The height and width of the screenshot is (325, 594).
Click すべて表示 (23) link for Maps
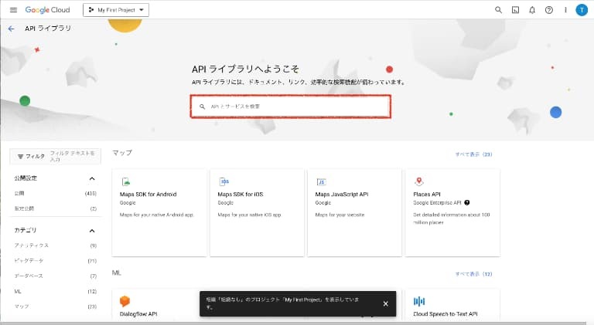[473, 154]
